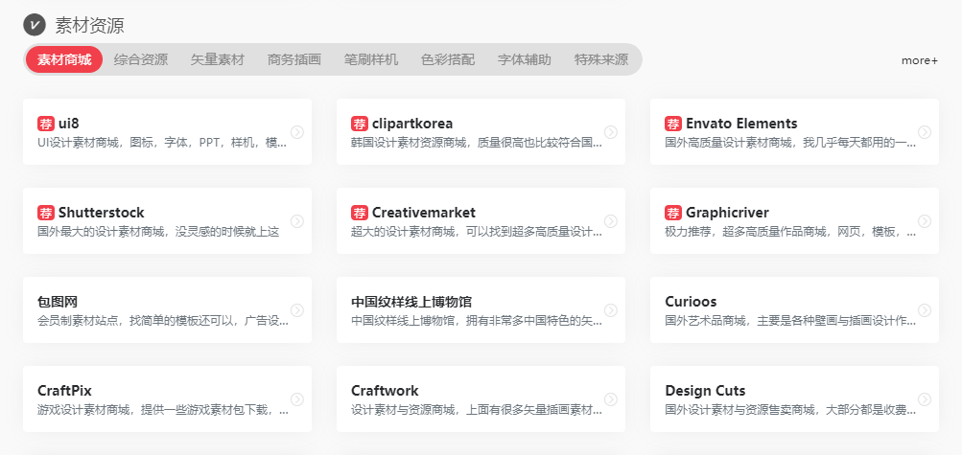Click the arrow icon on Curioos card
962x455 pixels.
[925, 309]
